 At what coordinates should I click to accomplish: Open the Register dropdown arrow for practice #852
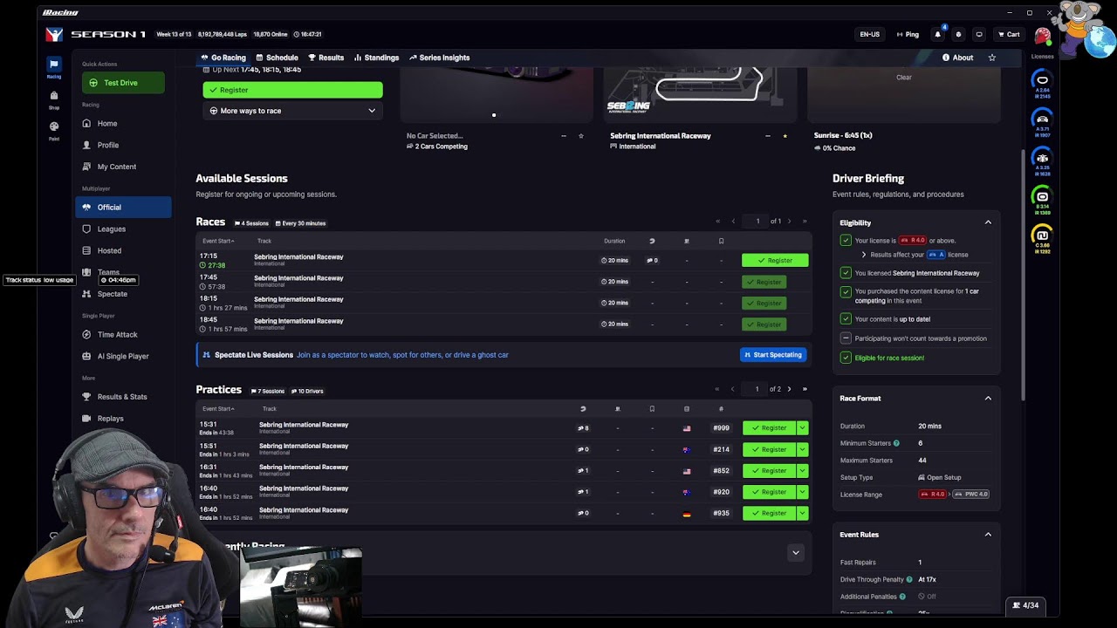tap(802, 471)
